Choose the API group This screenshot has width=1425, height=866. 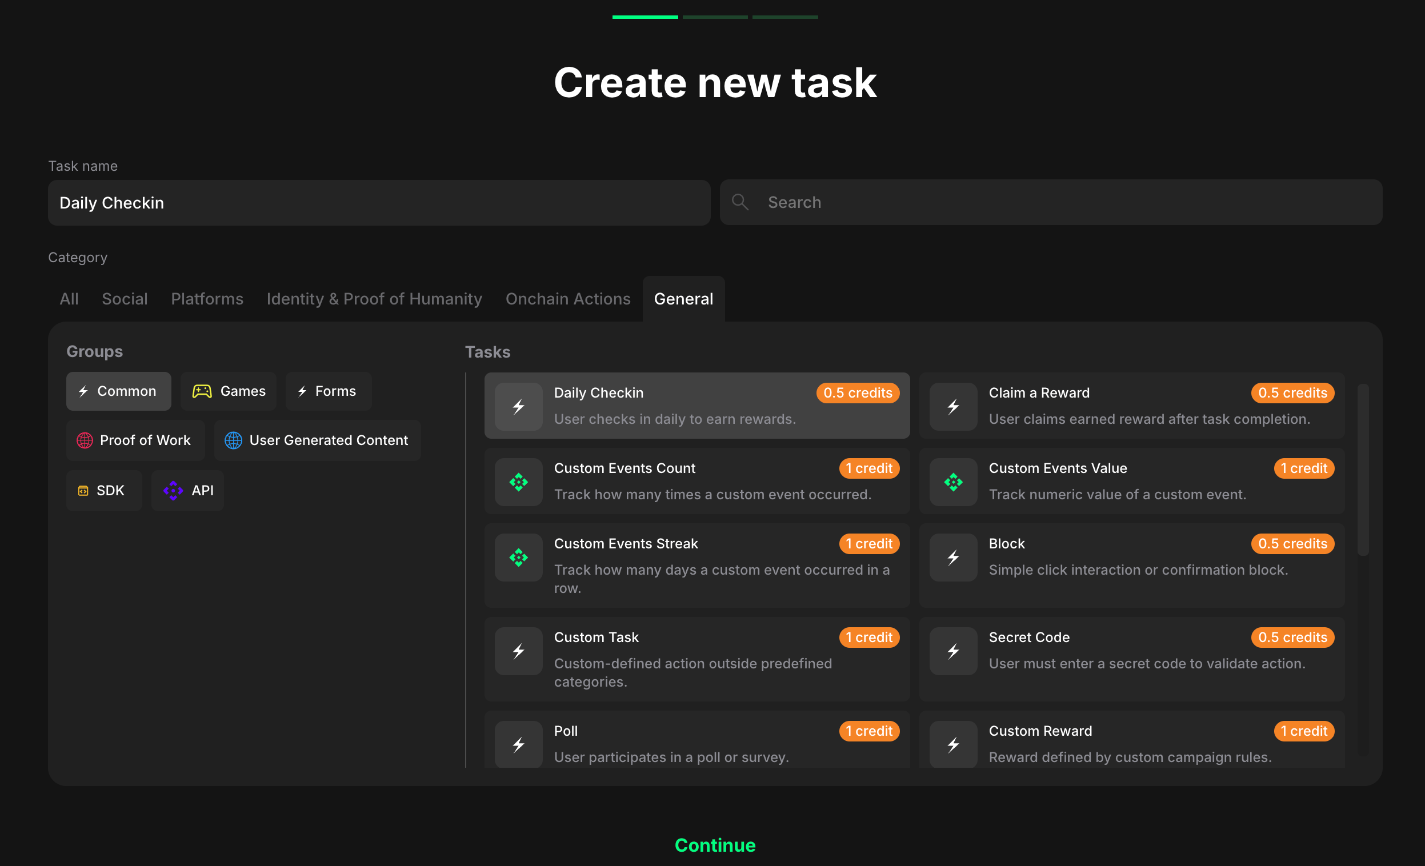187,490
